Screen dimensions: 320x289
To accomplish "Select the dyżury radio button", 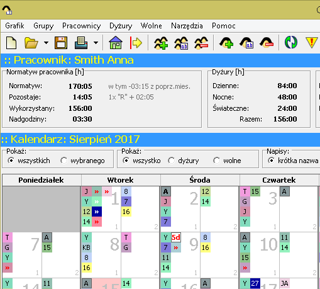I will pyautogui.click(x=171, y=161).
